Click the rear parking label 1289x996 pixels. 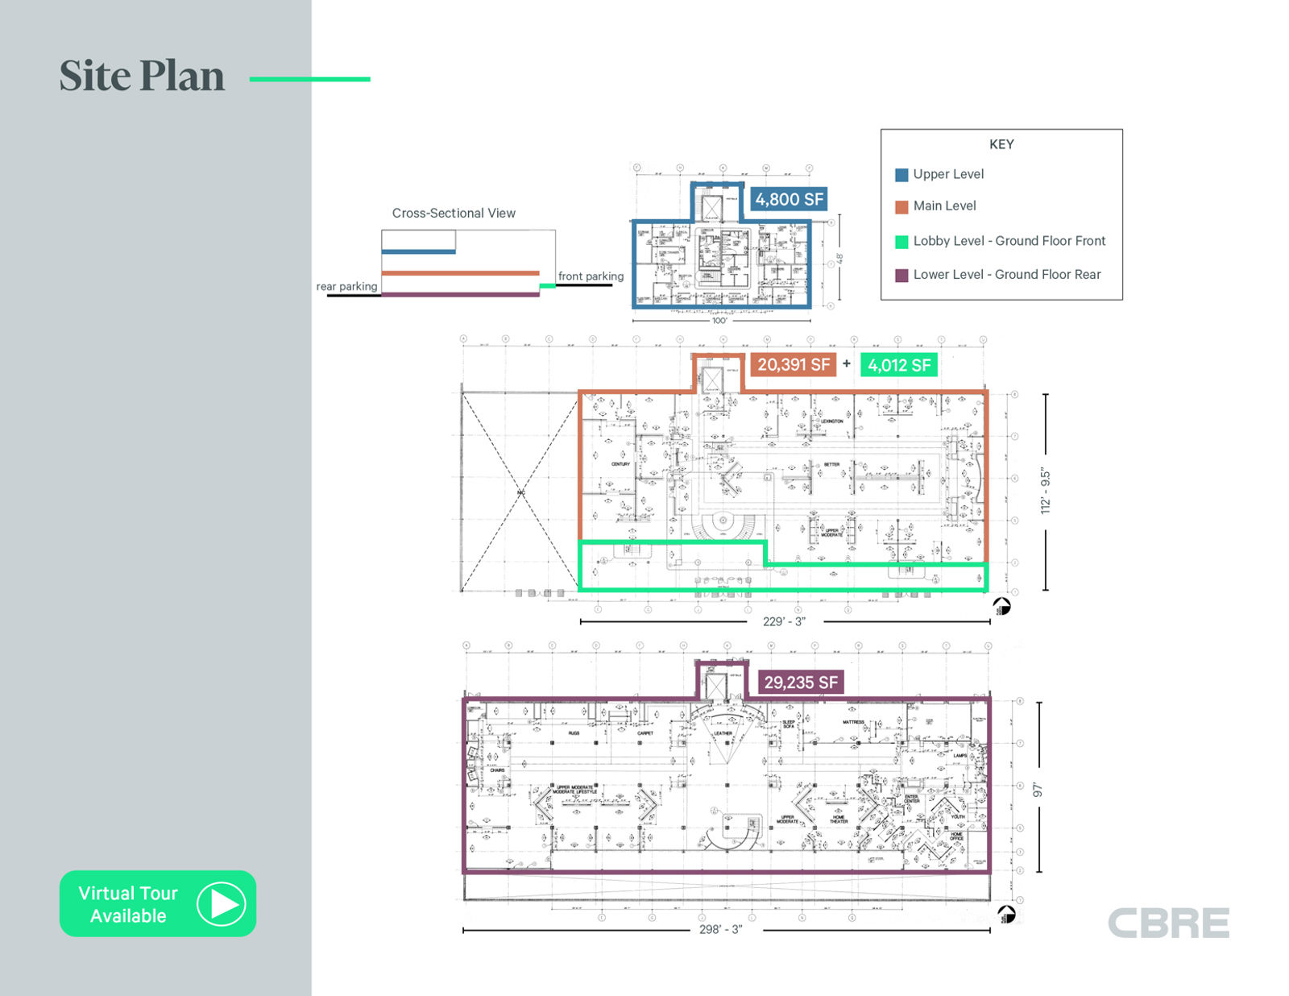click(x=346, y=287)
